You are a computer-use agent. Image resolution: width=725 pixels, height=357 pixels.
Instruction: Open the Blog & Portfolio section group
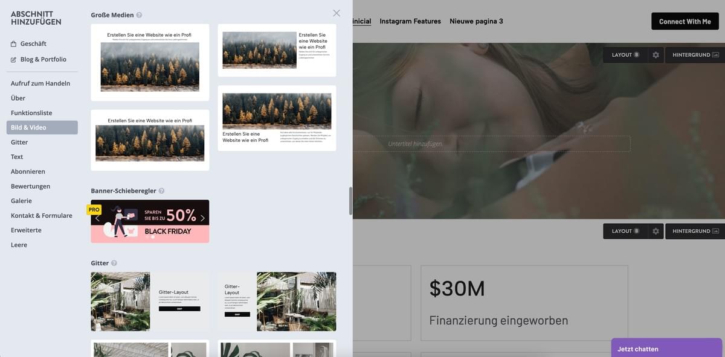pos(42,59)
